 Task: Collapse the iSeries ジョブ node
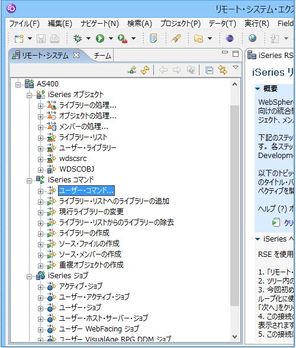point(30,276)
